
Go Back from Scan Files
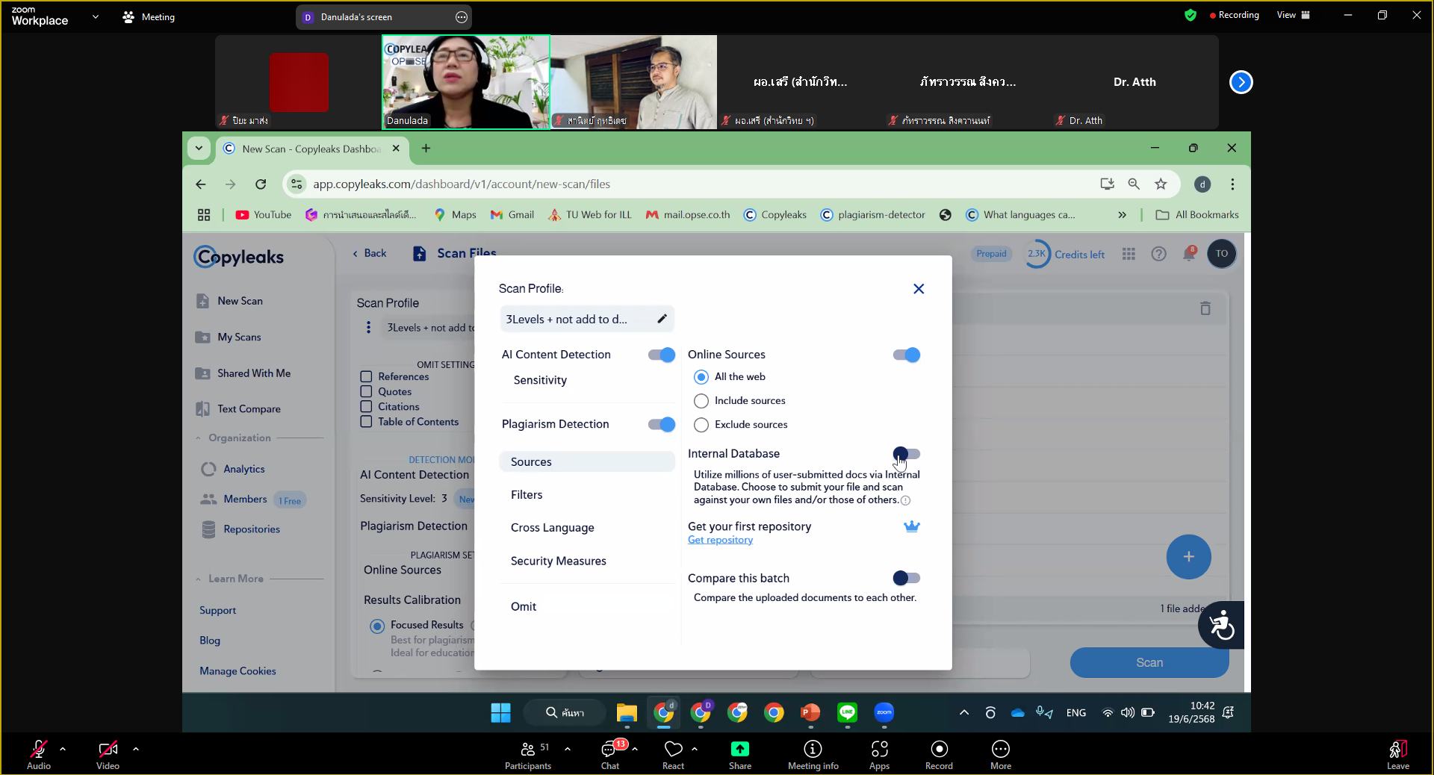369,253
